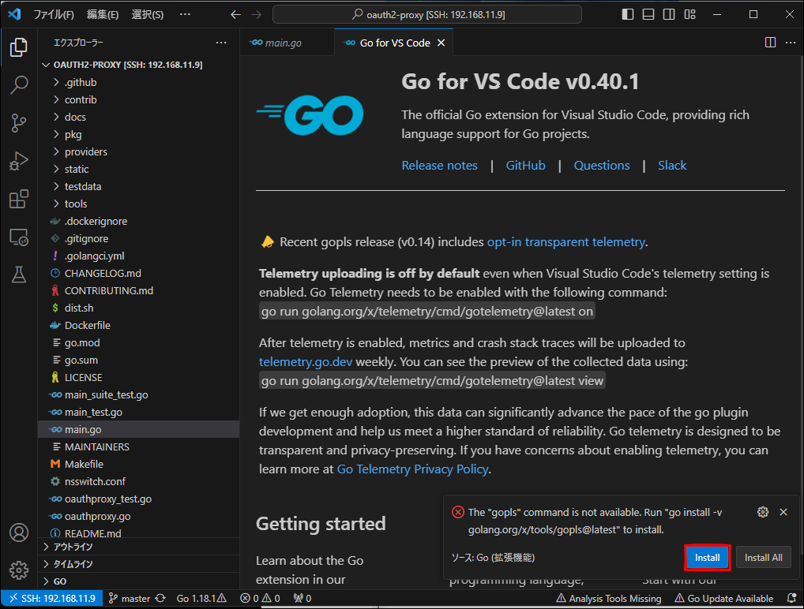Open the Release notes link
This screenshot has width=804, height=609.
pyautogui.click(x=439, y=166)
